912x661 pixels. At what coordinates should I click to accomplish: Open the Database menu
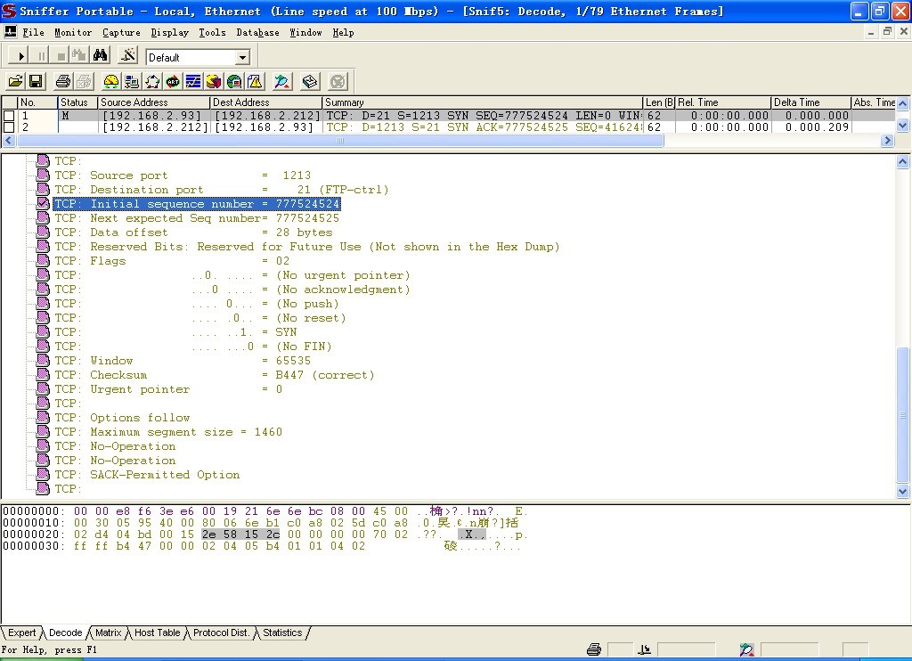(257, 32)
